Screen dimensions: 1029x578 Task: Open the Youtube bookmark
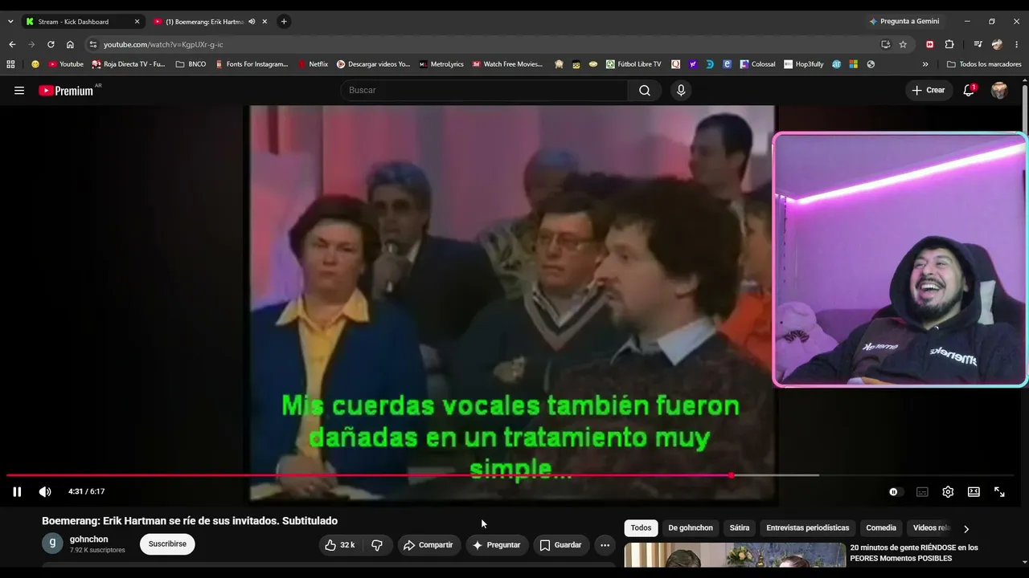tap(66, 64)
